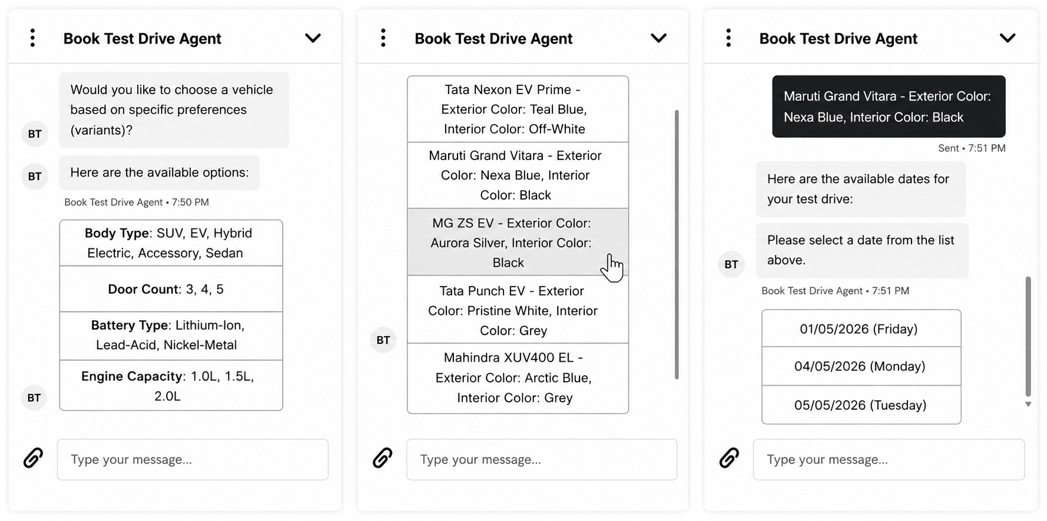Select the 01/05/2026 (Friday) date
This screenshot has height=521, width=1047.
coord(861,328)
